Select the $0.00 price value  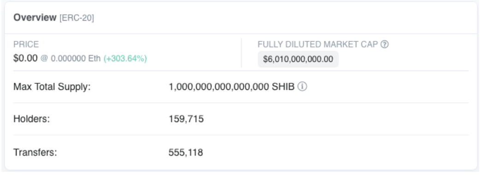tap(25, 58)
